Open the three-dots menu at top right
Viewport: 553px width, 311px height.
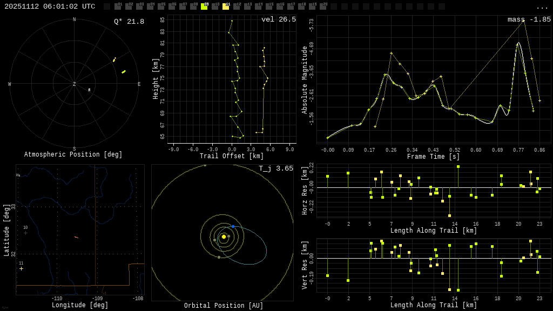point(542,7)
